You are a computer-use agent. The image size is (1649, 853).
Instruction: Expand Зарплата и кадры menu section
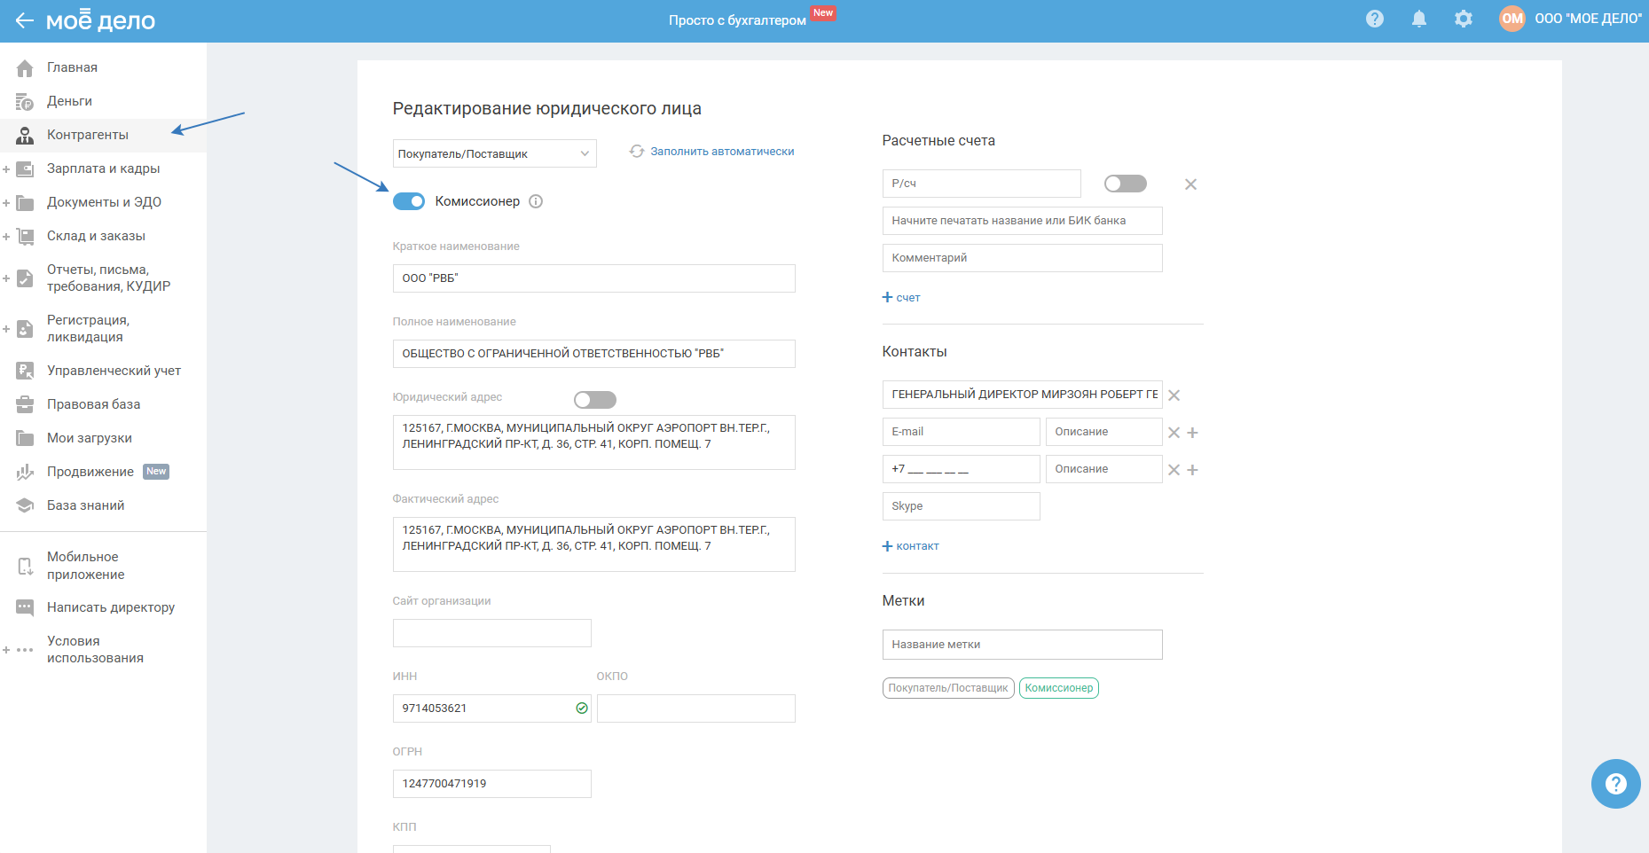[x=6, y=168]
